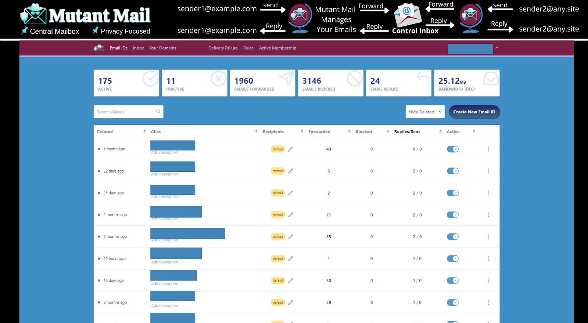Click the 175 Active stats card
The width and height of the screenshot is (588, 323).
click(x=126, y=83)
